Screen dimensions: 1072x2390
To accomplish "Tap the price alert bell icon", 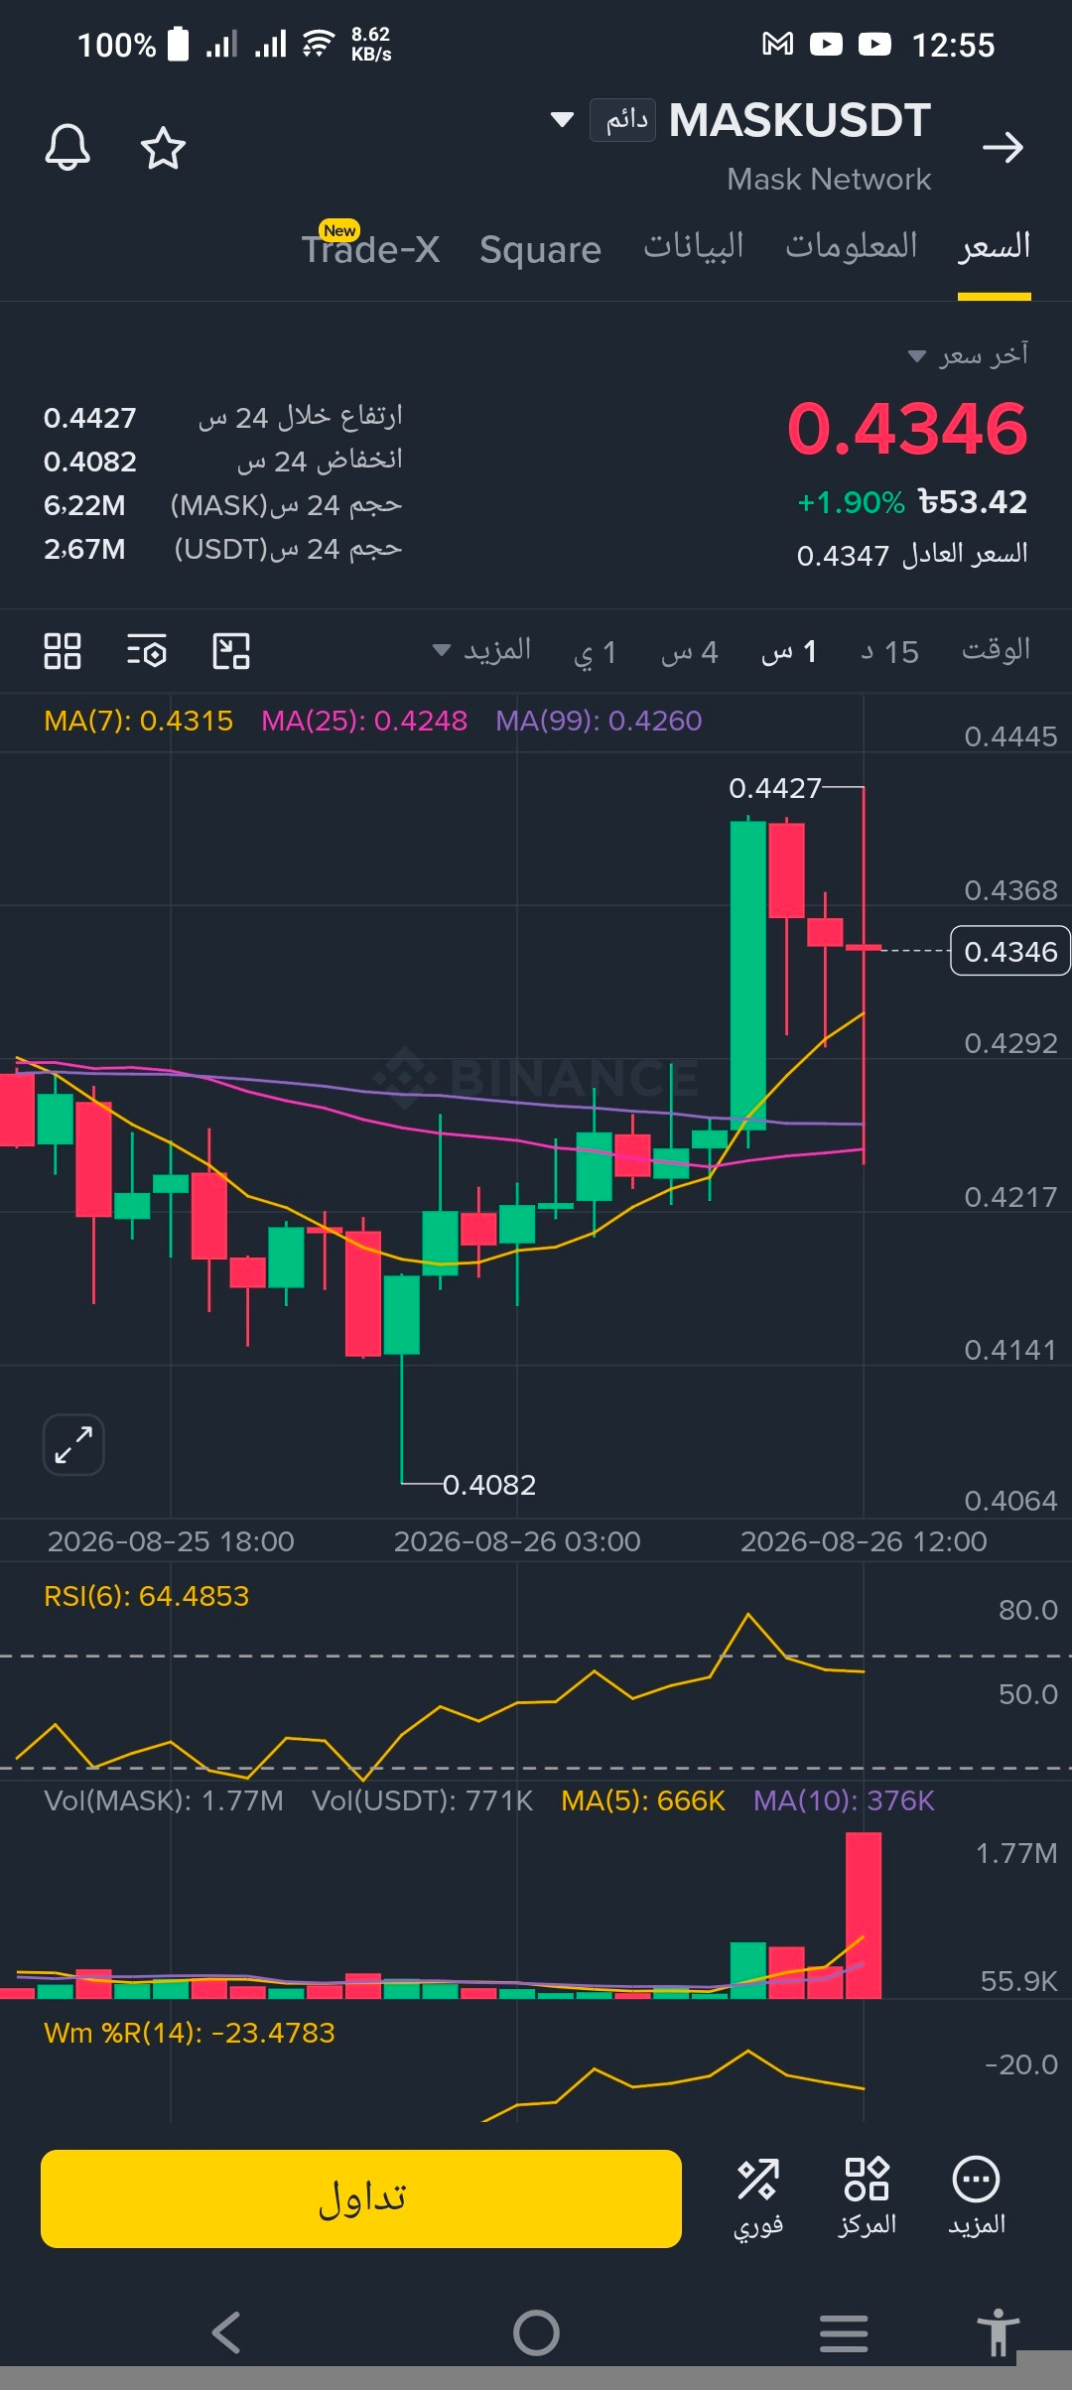I will (x=67, y=148).
